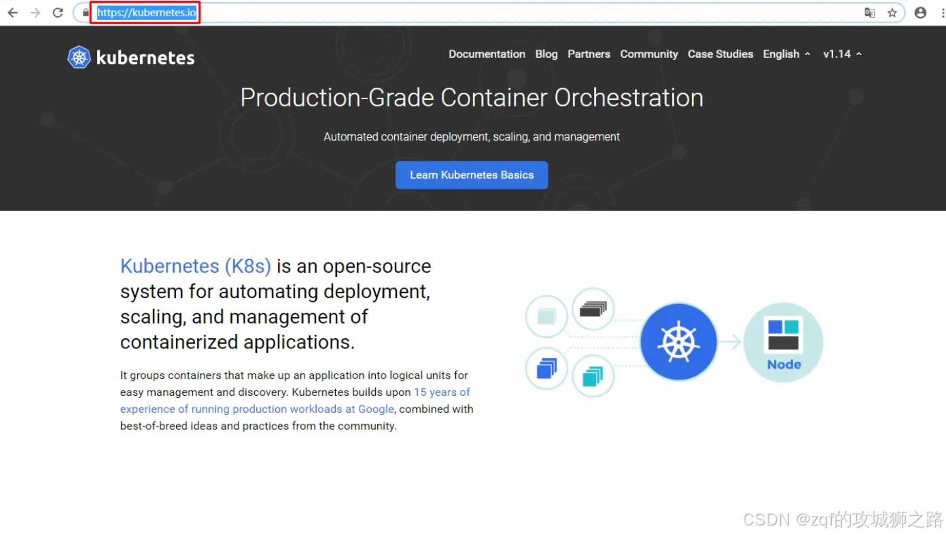Click the teal stacked squares icon
946x535 pixels.
pos(593,375)
